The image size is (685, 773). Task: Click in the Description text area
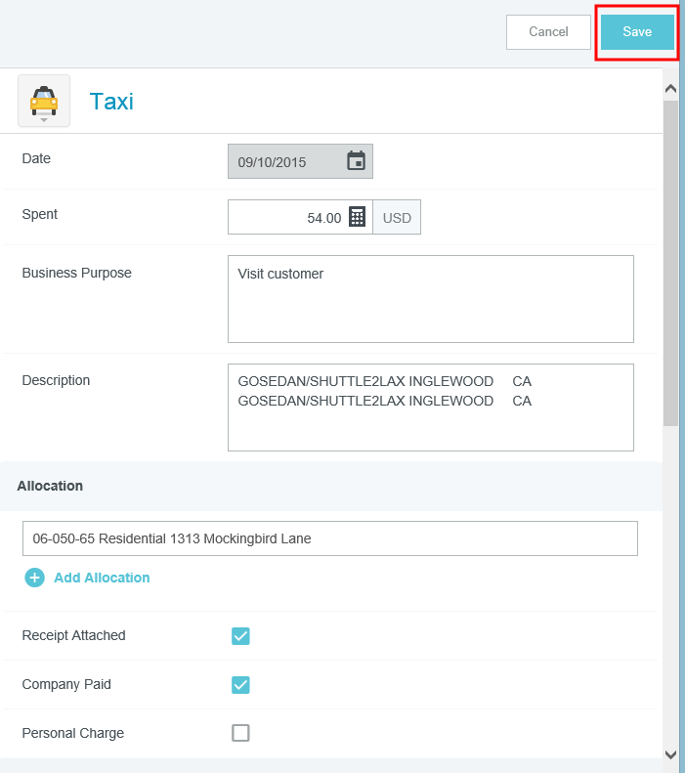(431, 408)
